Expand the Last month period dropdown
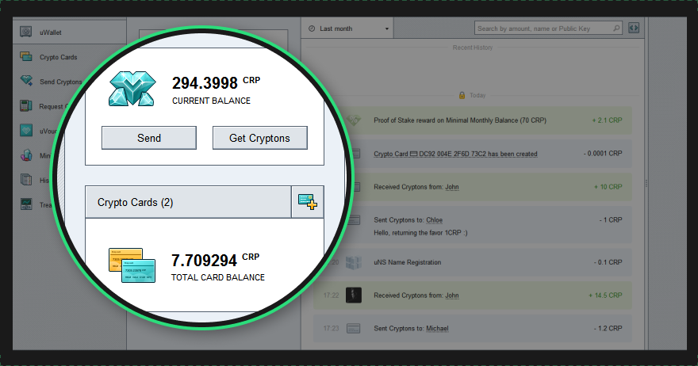 [347, 29]
